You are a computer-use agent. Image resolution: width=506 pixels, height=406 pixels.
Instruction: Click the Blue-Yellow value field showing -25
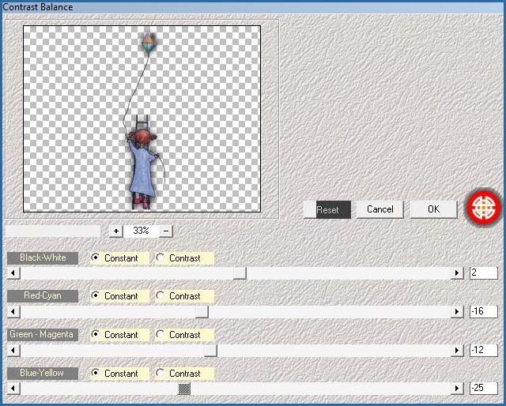tap(483, 389)
